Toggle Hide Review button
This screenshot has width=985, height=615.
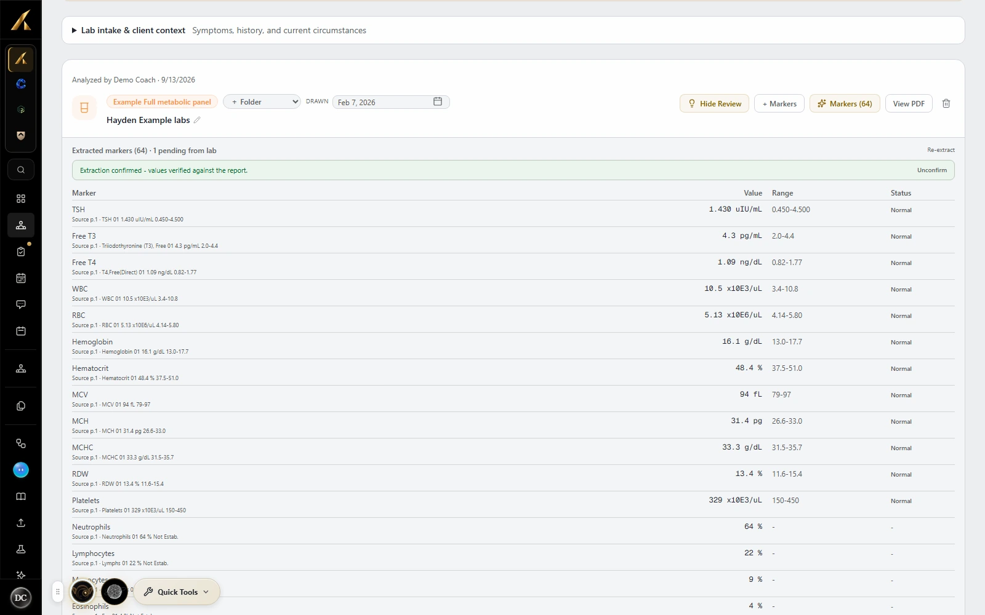pos(714,103)
